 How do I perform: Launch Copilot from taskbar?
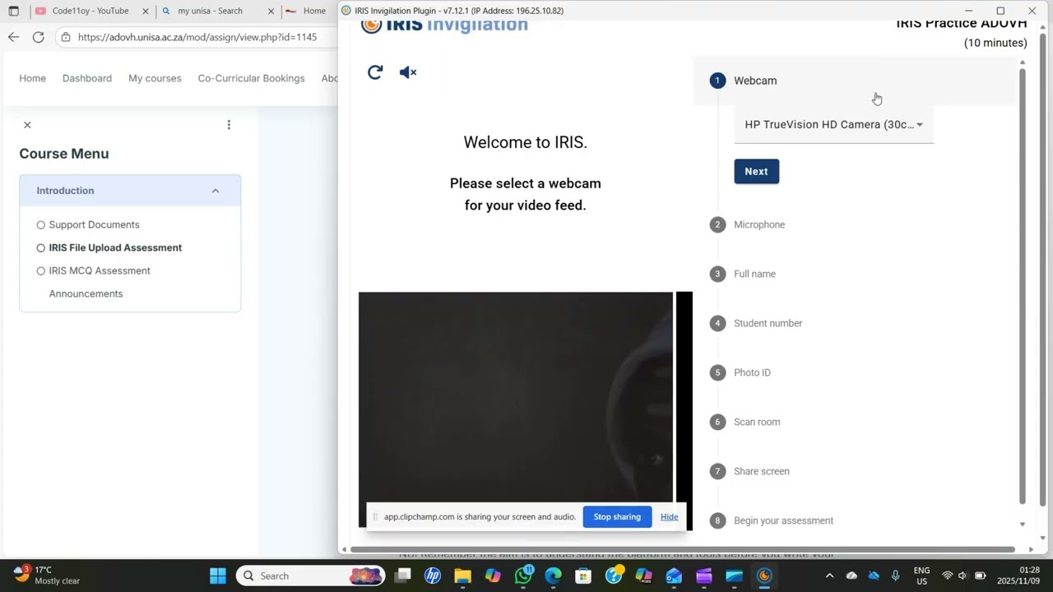click(x=493, y=576)
